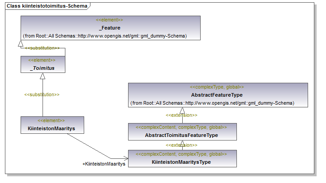Click the gml_dummy-Schema source text in AbstractFeatureType
The width and height of the screenshot is (326, 183).
coord(212,103)
